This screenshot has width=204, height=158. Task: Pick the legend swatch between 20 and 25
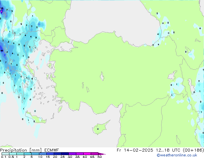(58, 154)
